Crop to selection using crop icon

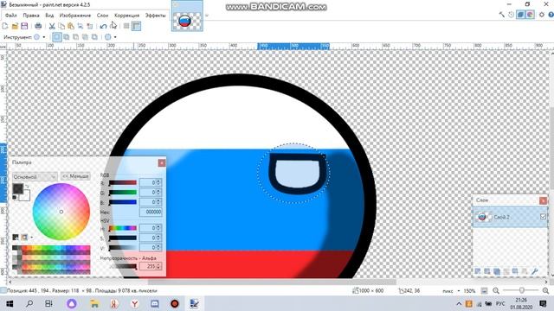[81, 26]
